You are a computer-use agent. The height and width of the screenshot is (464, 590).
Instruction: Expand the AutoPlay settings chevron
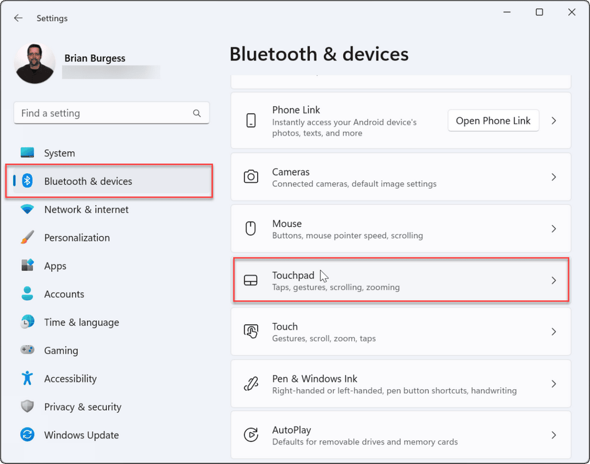tap(553, 435)
